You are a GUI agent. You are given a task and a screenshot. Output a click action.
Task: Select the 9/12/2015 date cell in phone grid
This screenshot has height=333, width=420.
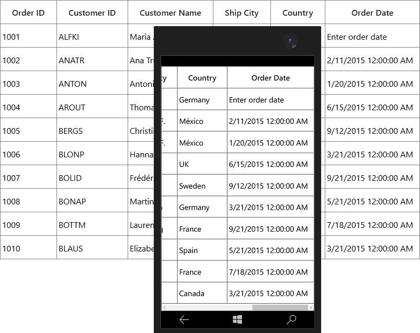point(270,185)
